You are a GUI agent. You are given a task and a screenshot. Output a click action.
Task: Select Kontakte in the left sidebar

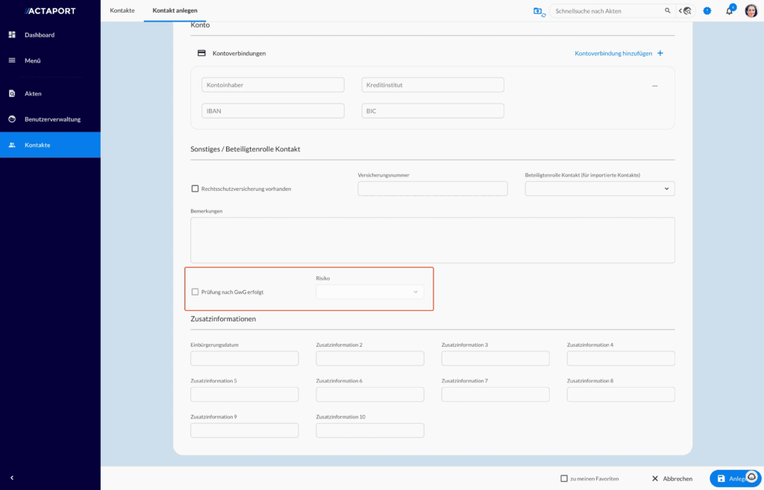click(x=36, y=145)
